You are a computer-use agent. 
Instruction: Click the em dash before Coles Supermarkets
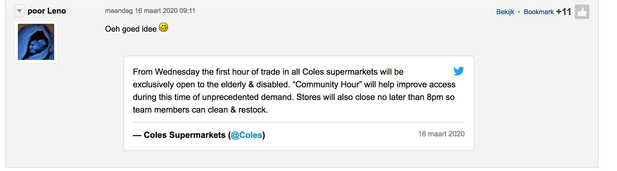point(137,135)
